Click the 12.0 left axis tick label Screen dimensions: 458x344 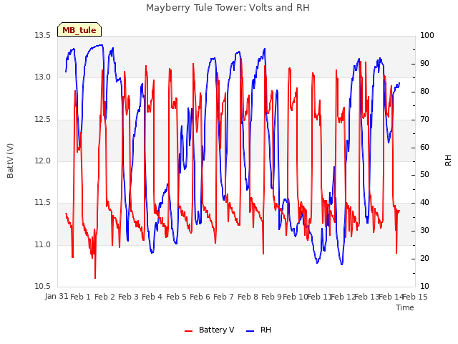coord(43,161)
